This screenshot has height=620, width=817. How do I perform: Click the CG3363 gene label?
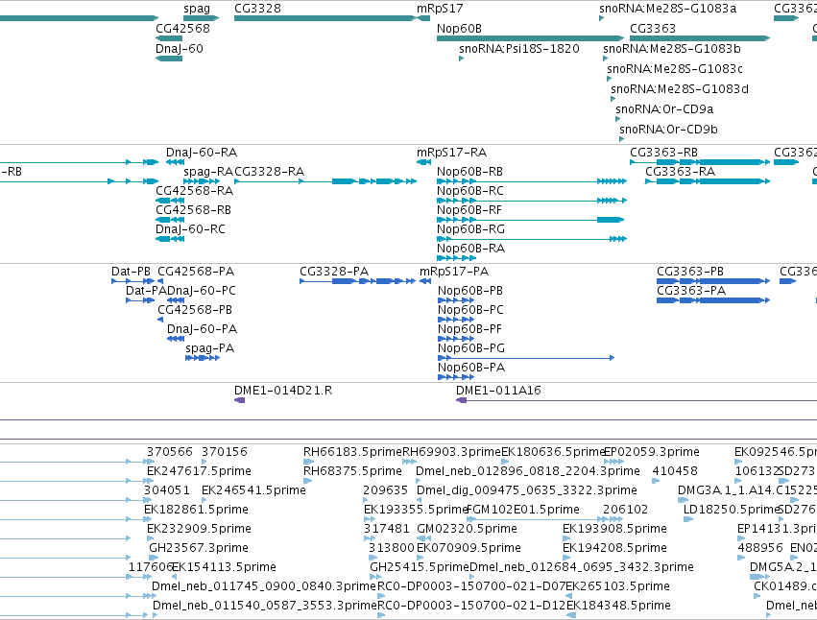(653, 28)
